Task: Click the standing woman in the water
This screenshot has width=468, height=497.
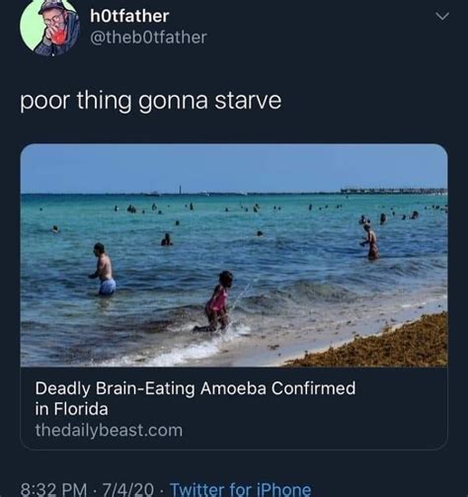Action: click(x=370, y=241)
